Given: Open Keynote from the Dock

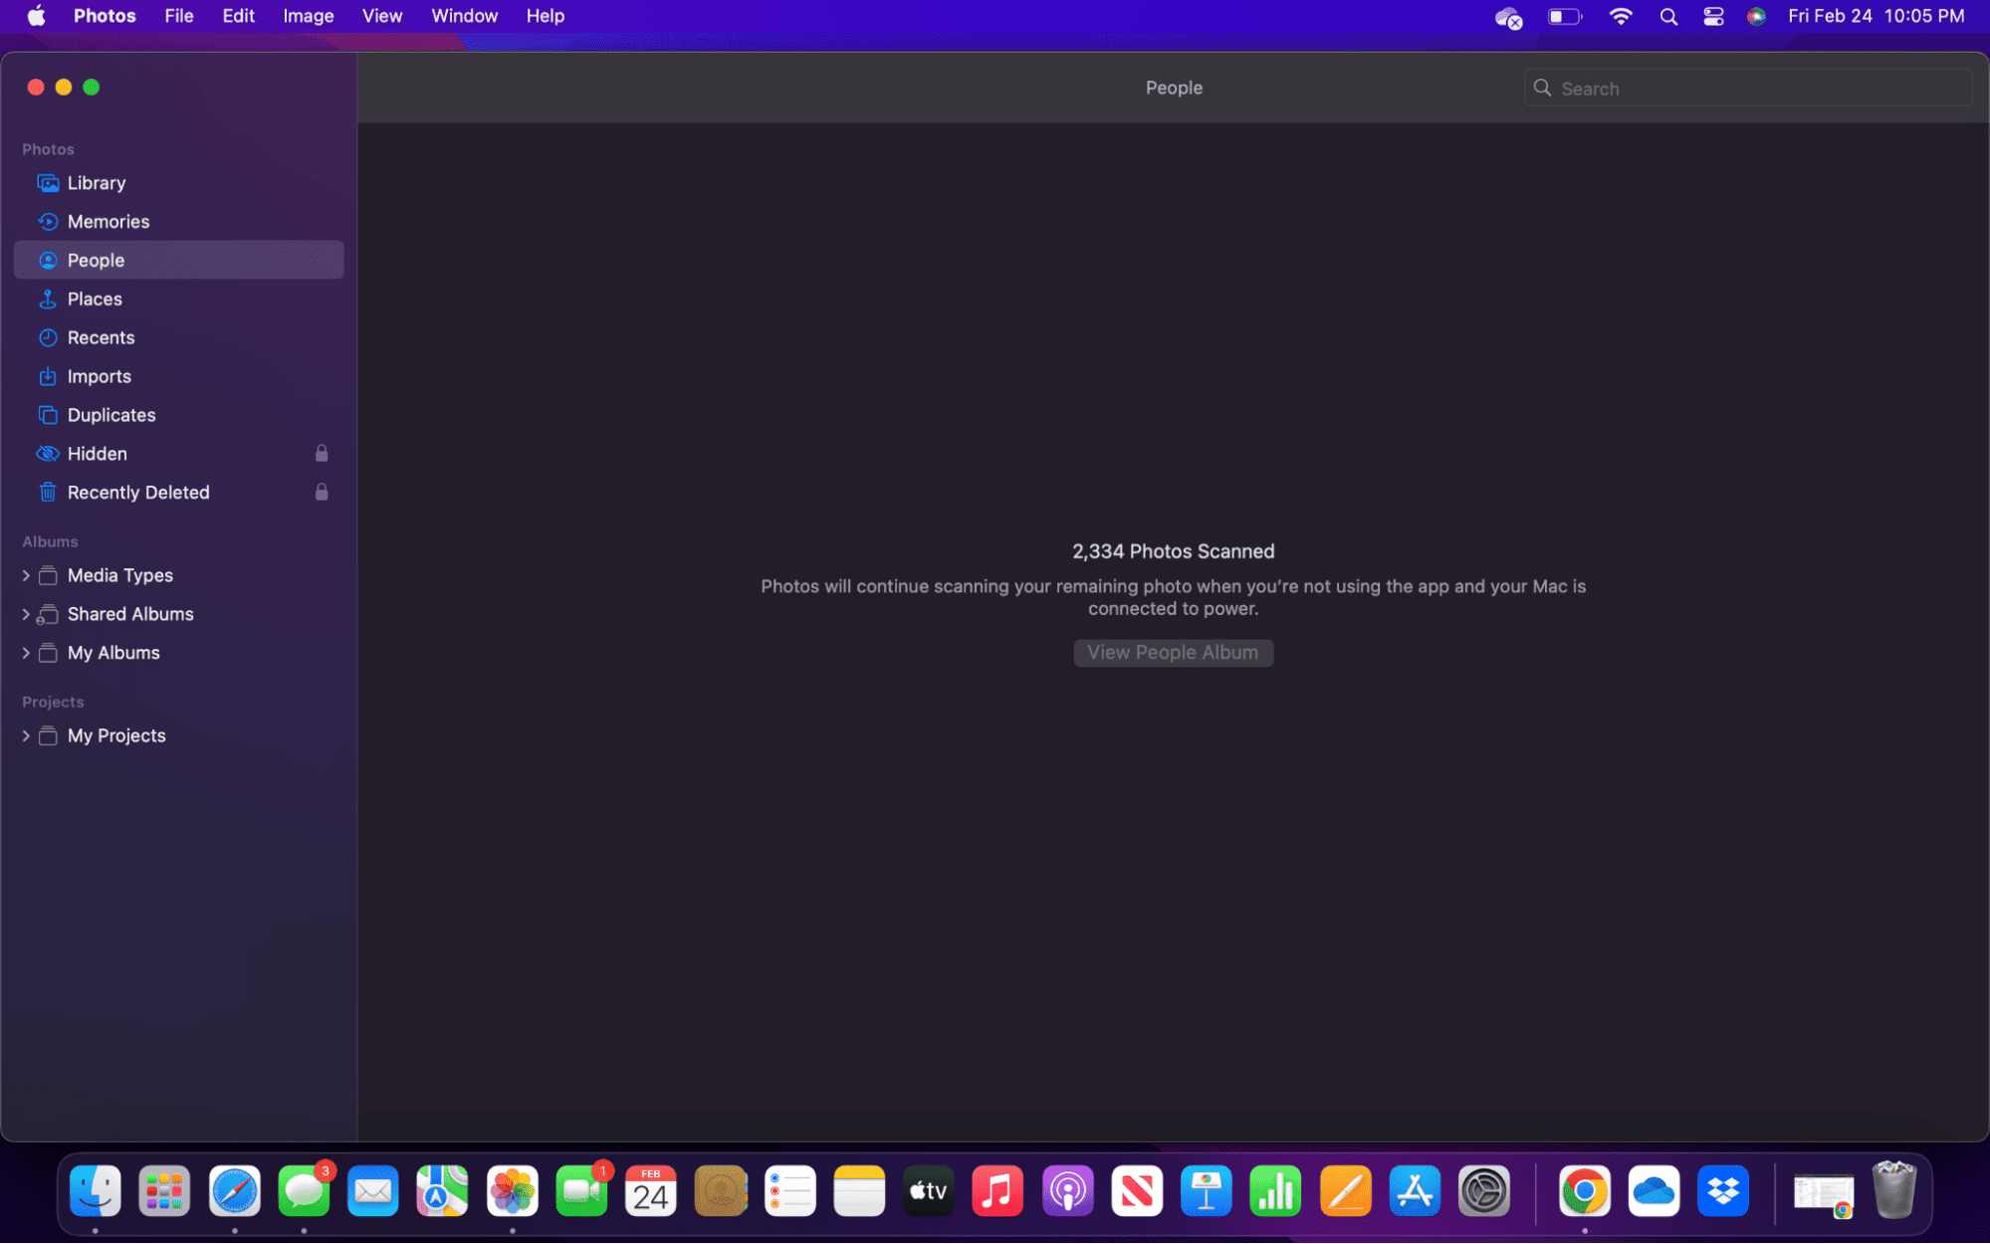Looking at the screenshot, I should tap(1207, 1191).
